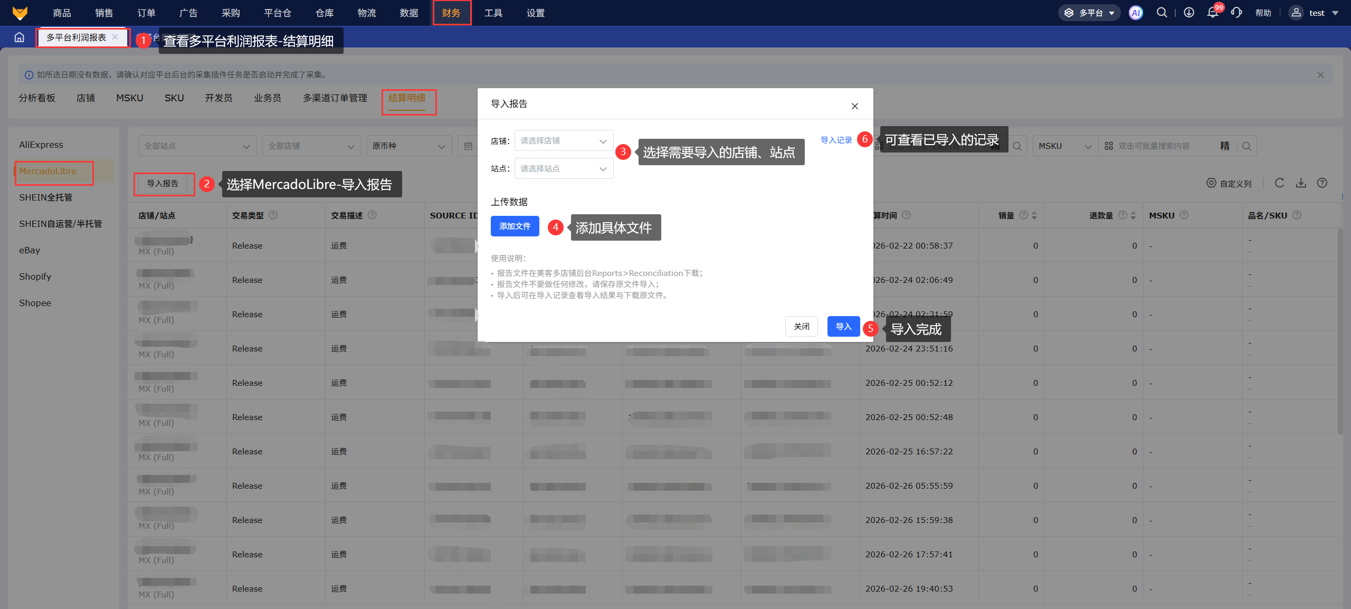Switch to the 结算明细 tab

tap(406, 98)
